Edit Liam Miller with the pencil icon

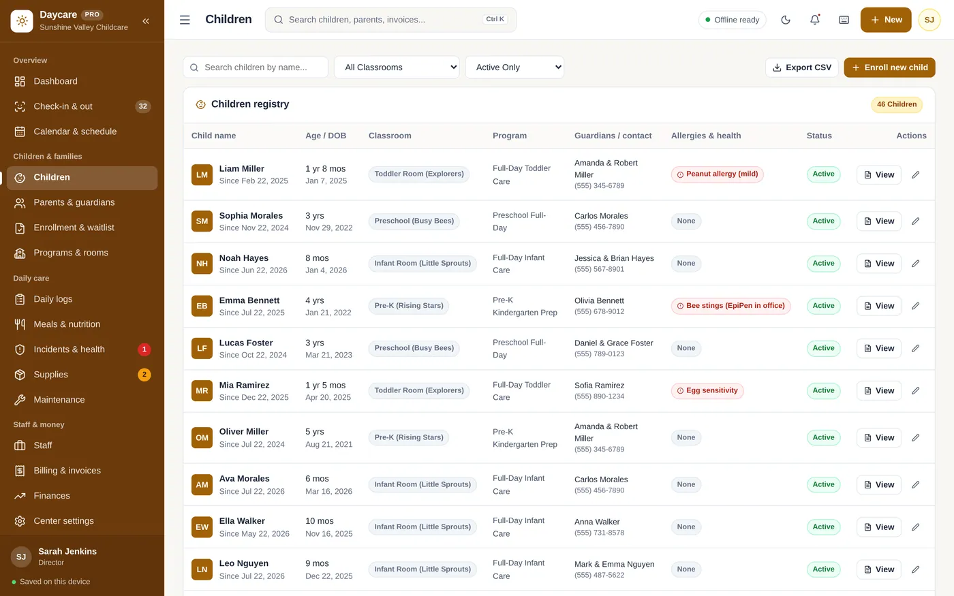click(x=916, y=175)
